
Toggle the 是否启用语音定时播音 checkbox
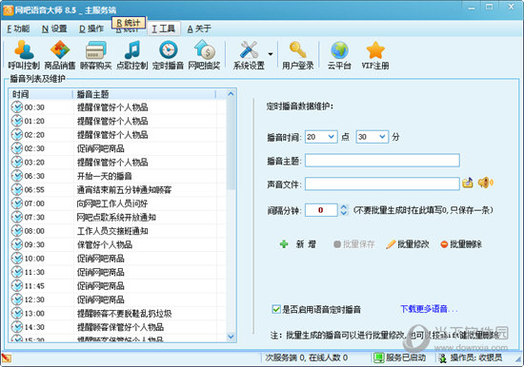[x=276, y=309]
